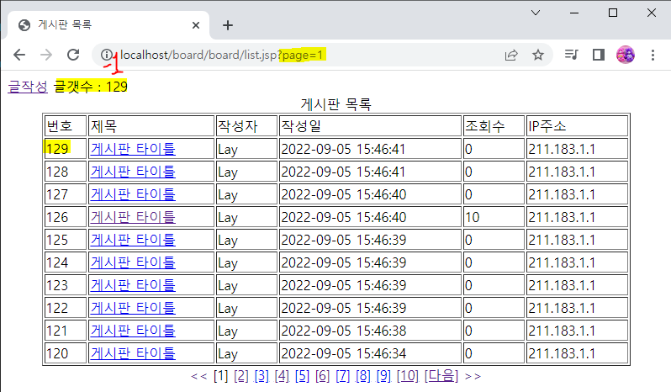This screenshot has height=392, width=671.
Task: Open post 124 게시판 타이틀
Action: click(133, 262)
